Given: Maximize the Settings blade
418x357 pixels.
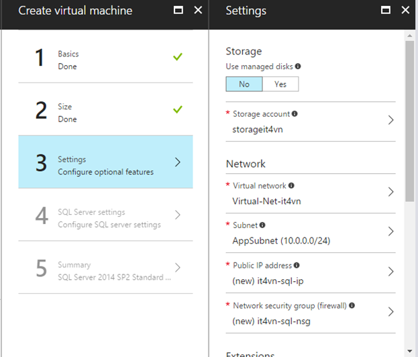Looking at the screenshot, I should pos(386,10).
